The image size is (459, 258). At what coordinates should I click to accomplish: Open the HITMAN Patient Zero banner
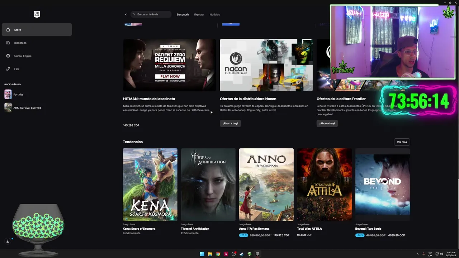click(x=170, y=65)
